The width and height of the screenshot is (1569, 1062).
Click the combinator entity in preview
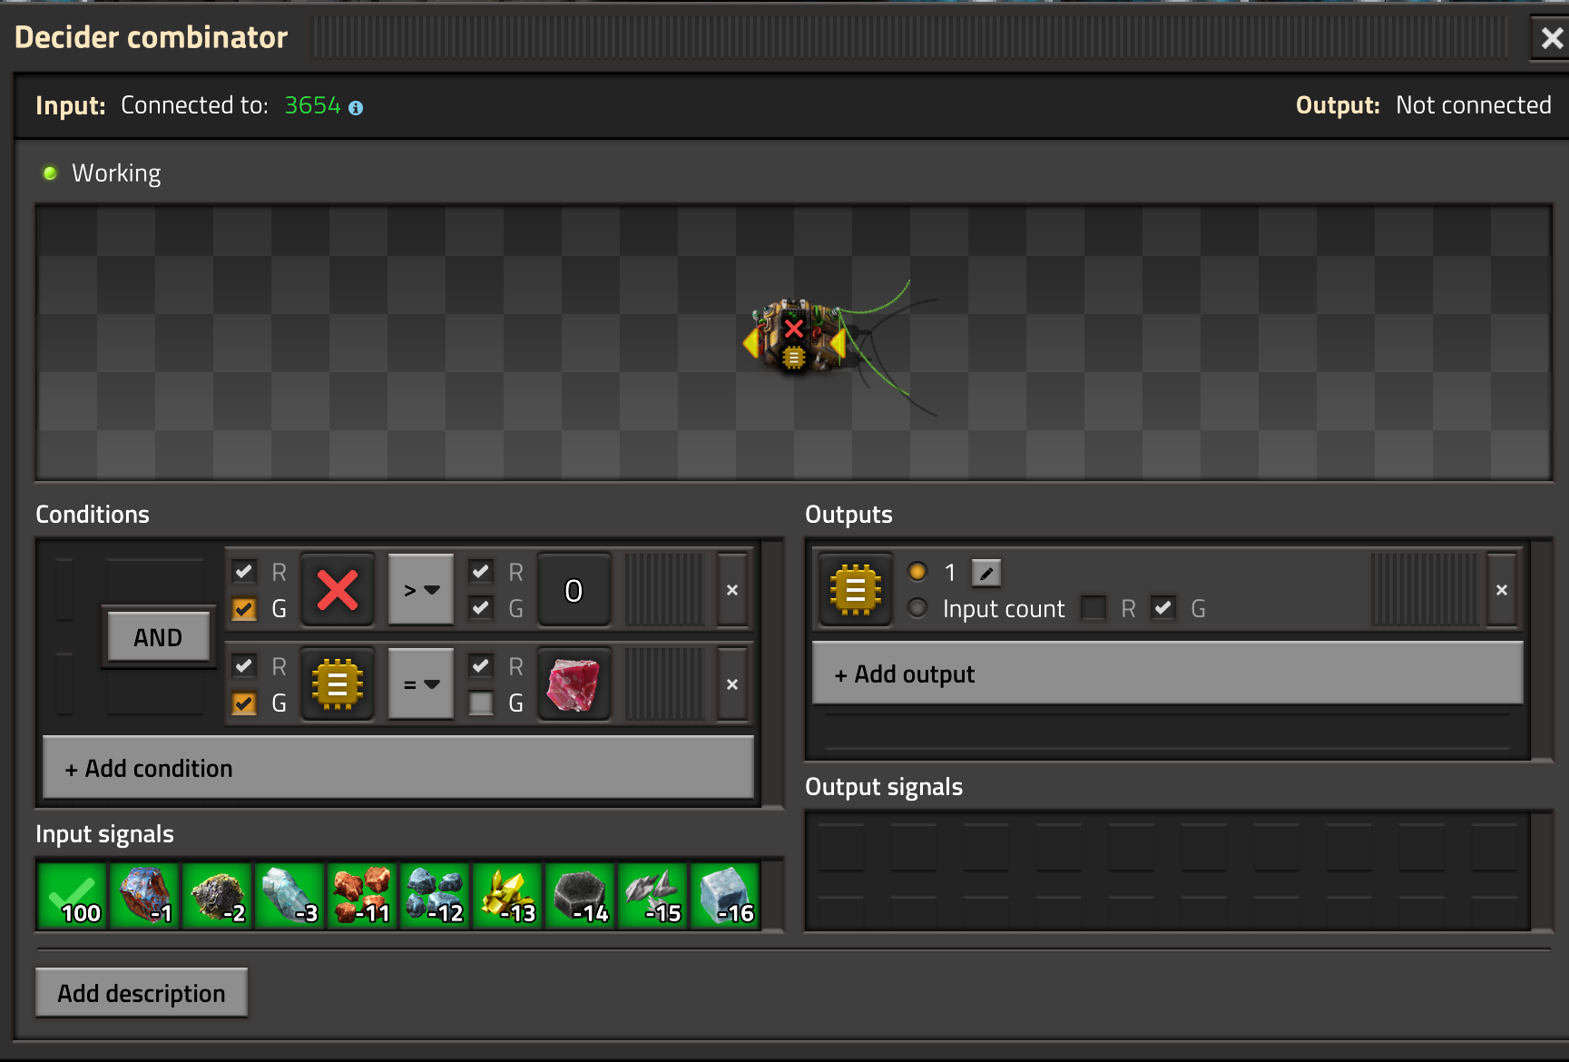794,339
